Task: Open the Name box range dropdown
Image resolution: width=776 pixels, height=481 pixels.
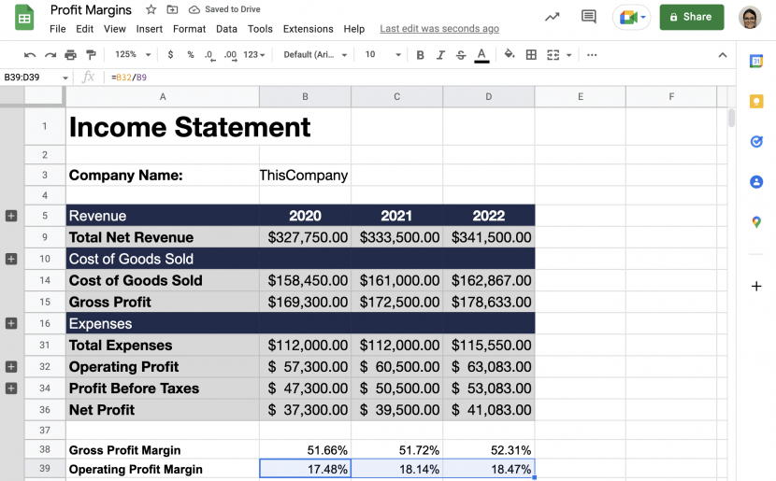Action: point(65,78)
